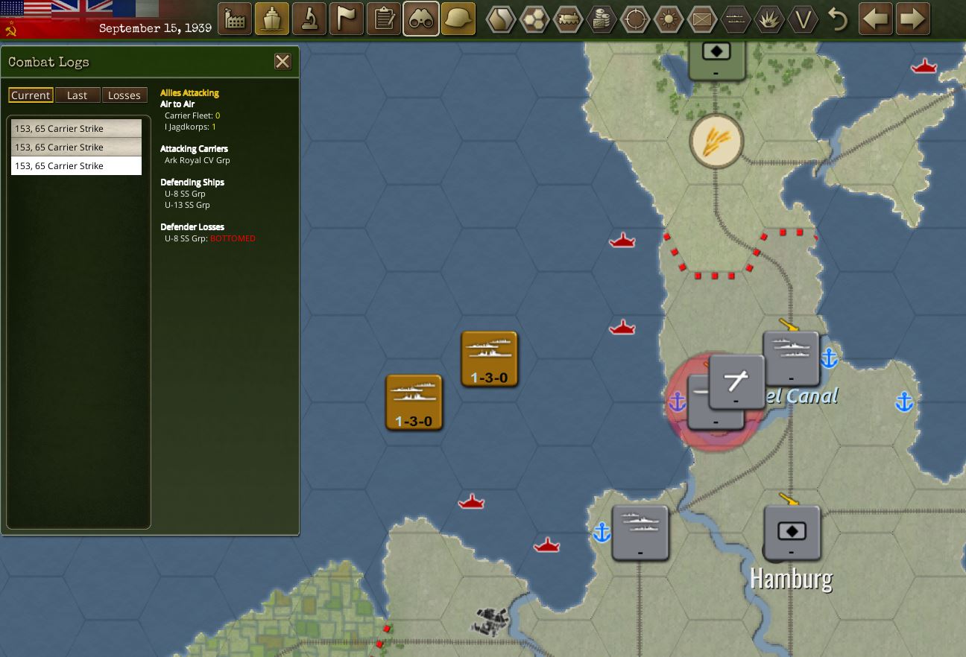
Task: Select the V victory points icon
Action: click(803, 20)
